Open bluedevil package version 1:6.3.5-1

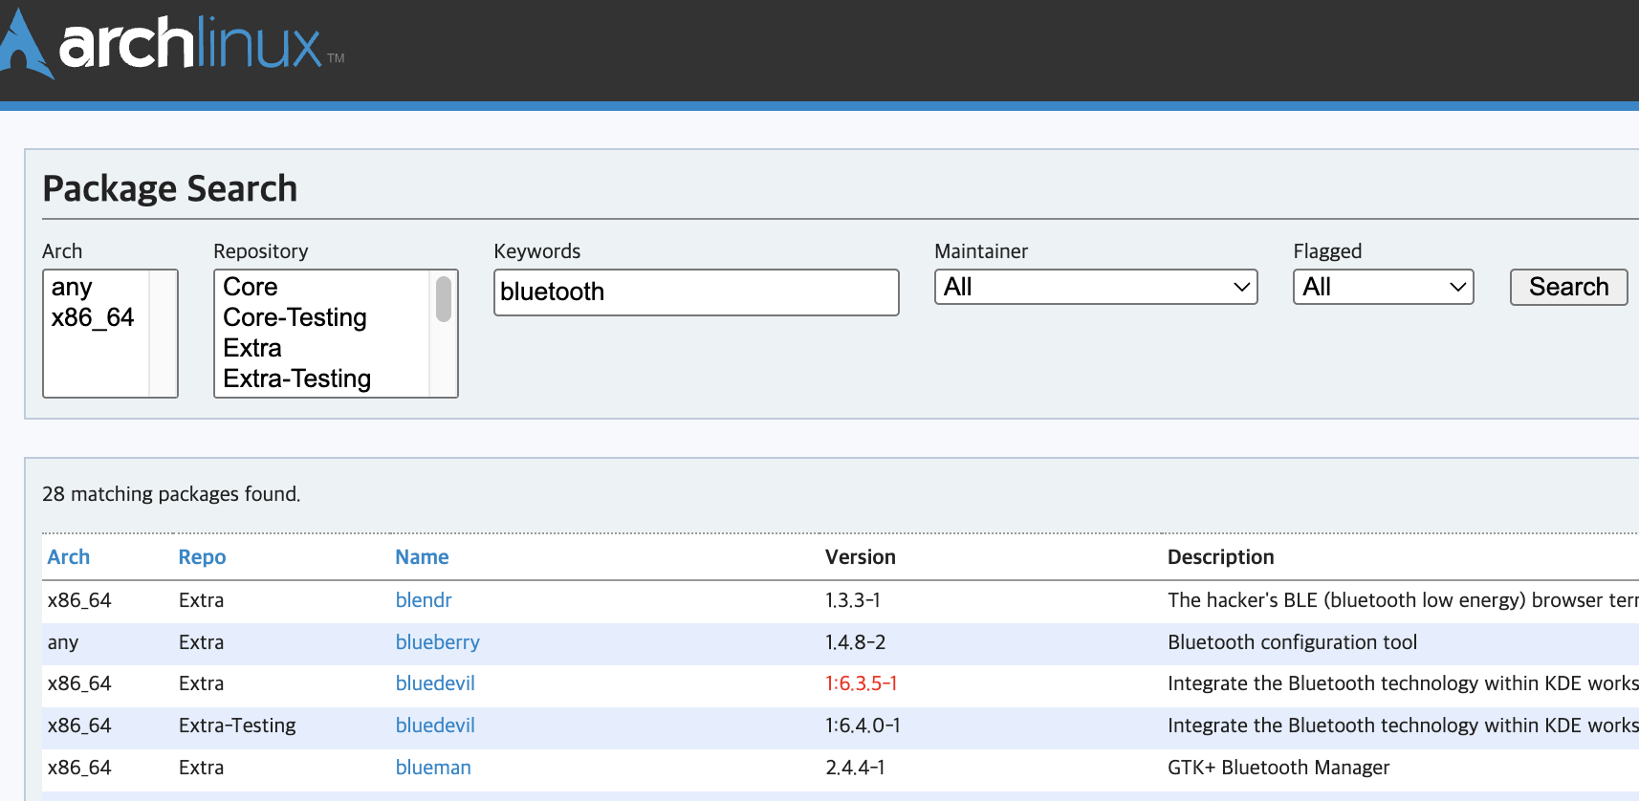[x=435, y=683]
